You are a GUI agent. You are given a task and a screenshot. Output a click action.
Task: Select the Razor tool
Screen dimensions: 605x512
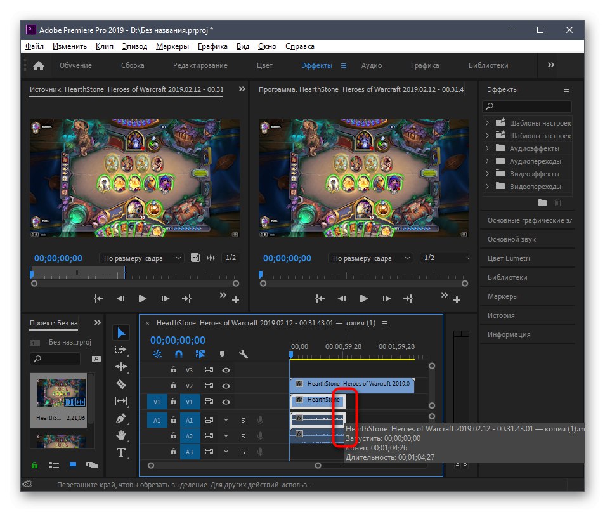point(121,384)
